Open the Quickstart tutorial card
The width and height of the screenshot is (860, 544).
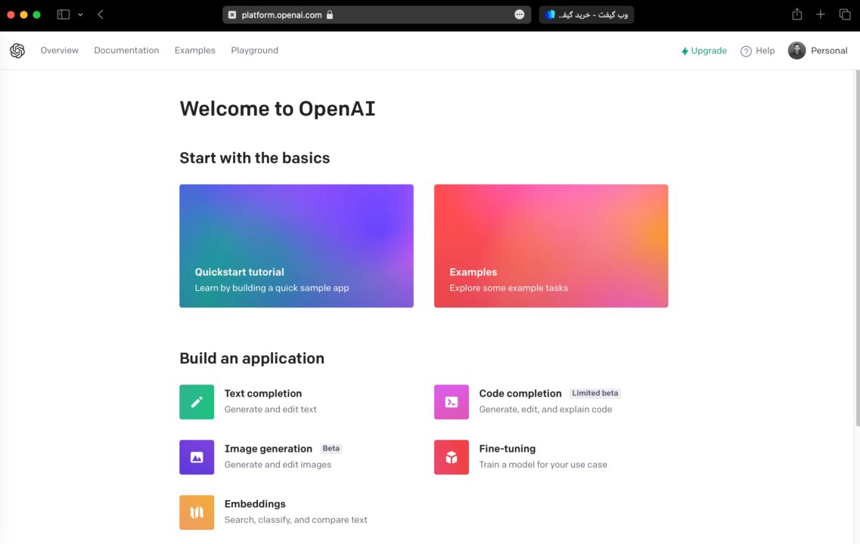tap(296, 246)
